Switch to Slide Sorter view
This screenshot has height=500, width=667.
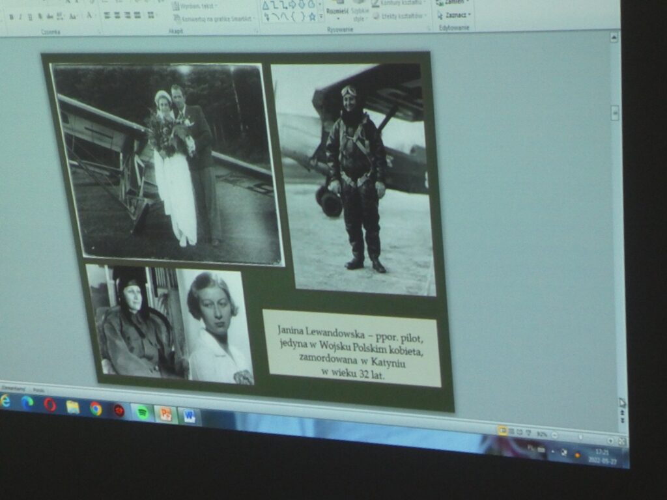[512, 431]
